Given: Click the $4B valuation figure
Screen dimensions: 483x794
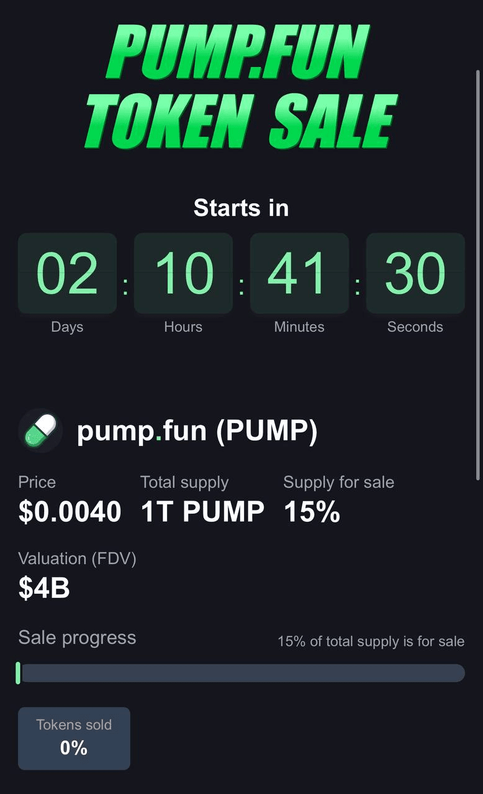Looking at the screenshot, I should pos(43,588).
